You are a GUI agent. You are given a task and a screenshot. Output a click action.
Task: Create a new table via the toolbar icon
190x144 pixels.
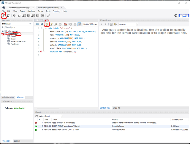coord(24,15)
